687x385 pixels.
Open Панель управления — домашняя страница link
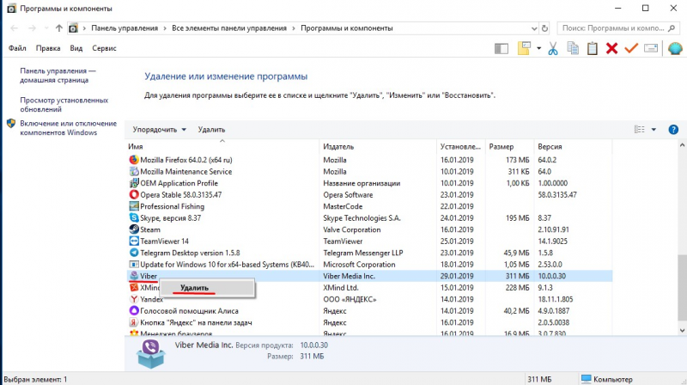click(58, 76)
